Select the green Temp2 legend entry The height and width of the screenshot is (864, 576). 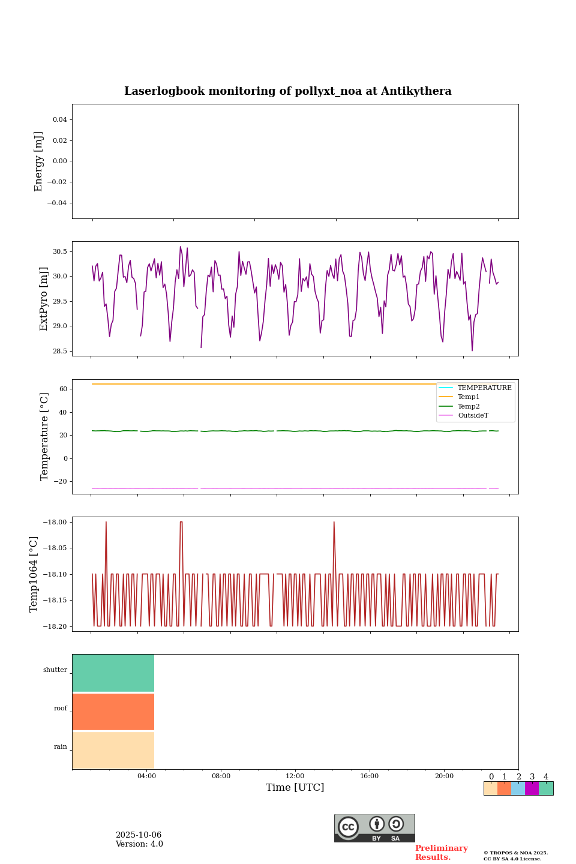tap(468, 406)
